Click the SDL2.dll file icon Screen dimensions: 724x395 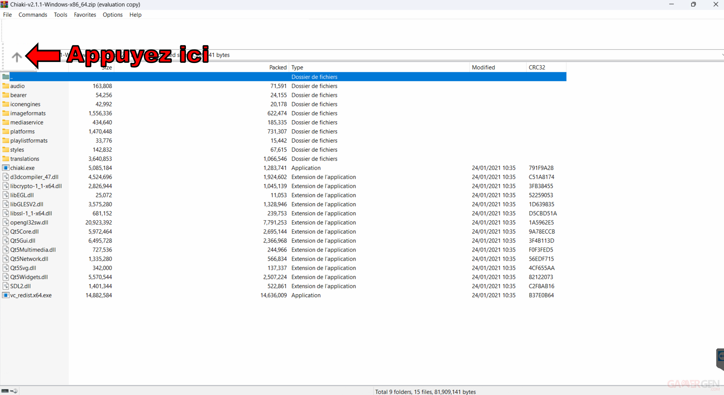pos(6,286)
